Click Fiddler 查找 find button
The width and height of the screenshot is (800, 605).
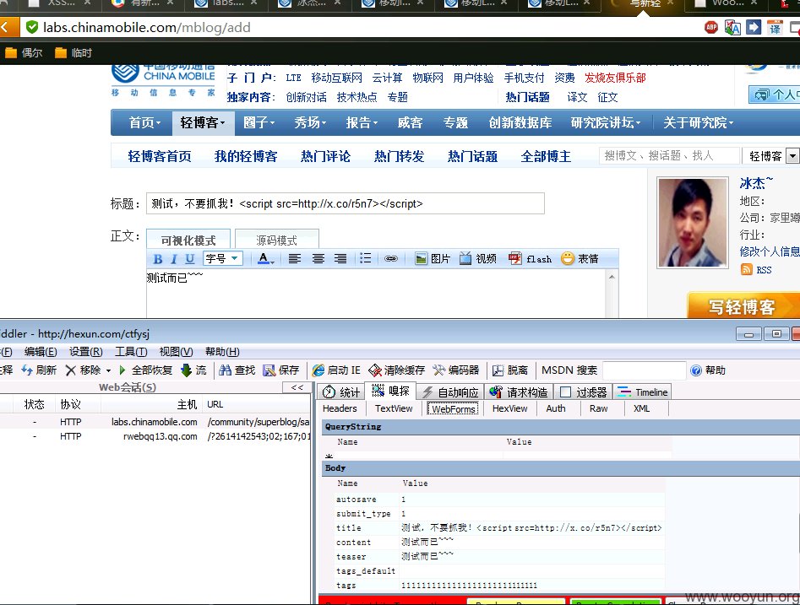[237, 370]
